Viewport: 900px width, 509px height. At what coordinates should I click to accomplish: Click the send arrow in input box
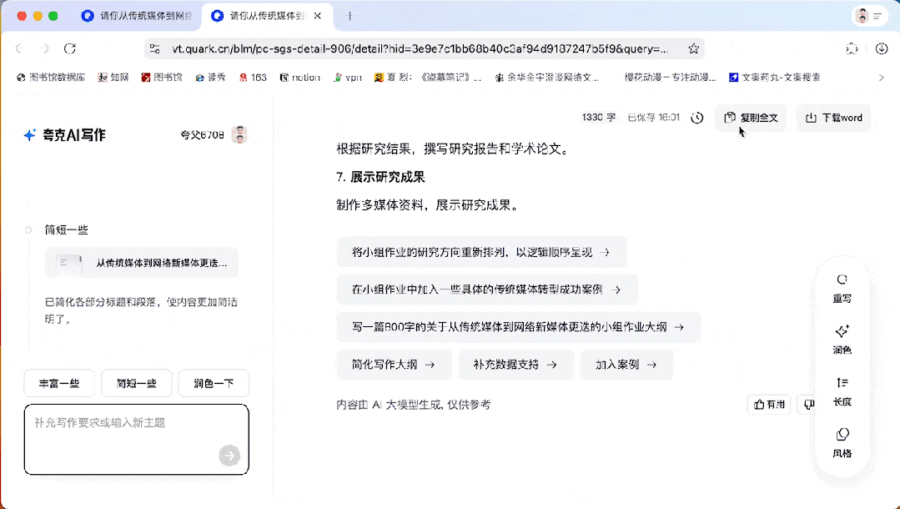click(229, 456)
